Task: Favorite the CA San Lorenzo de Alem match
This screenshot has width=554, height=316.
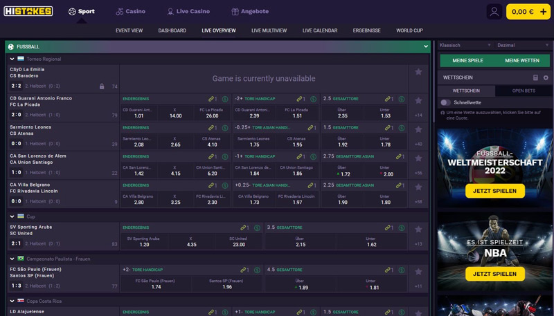Action: 418,159
